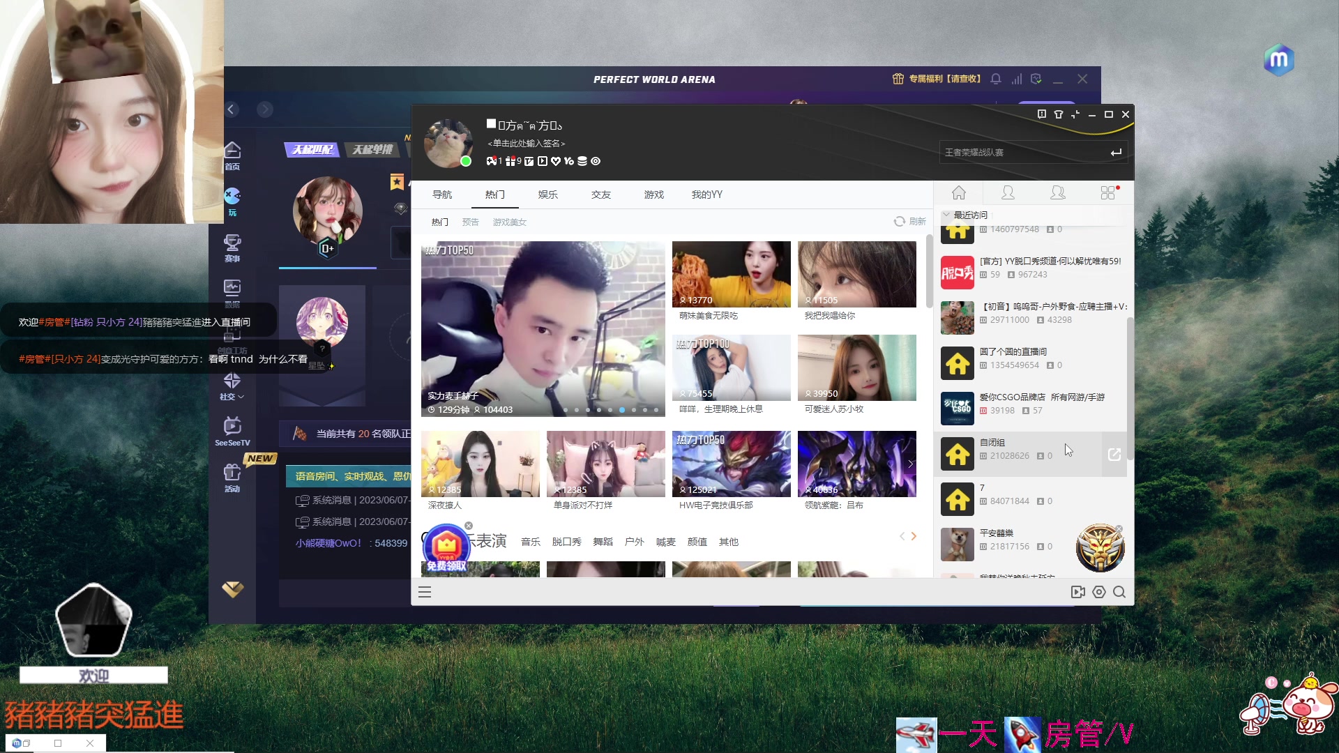Select the 预告 sub-tab
1339x753 pixels.
471,222
